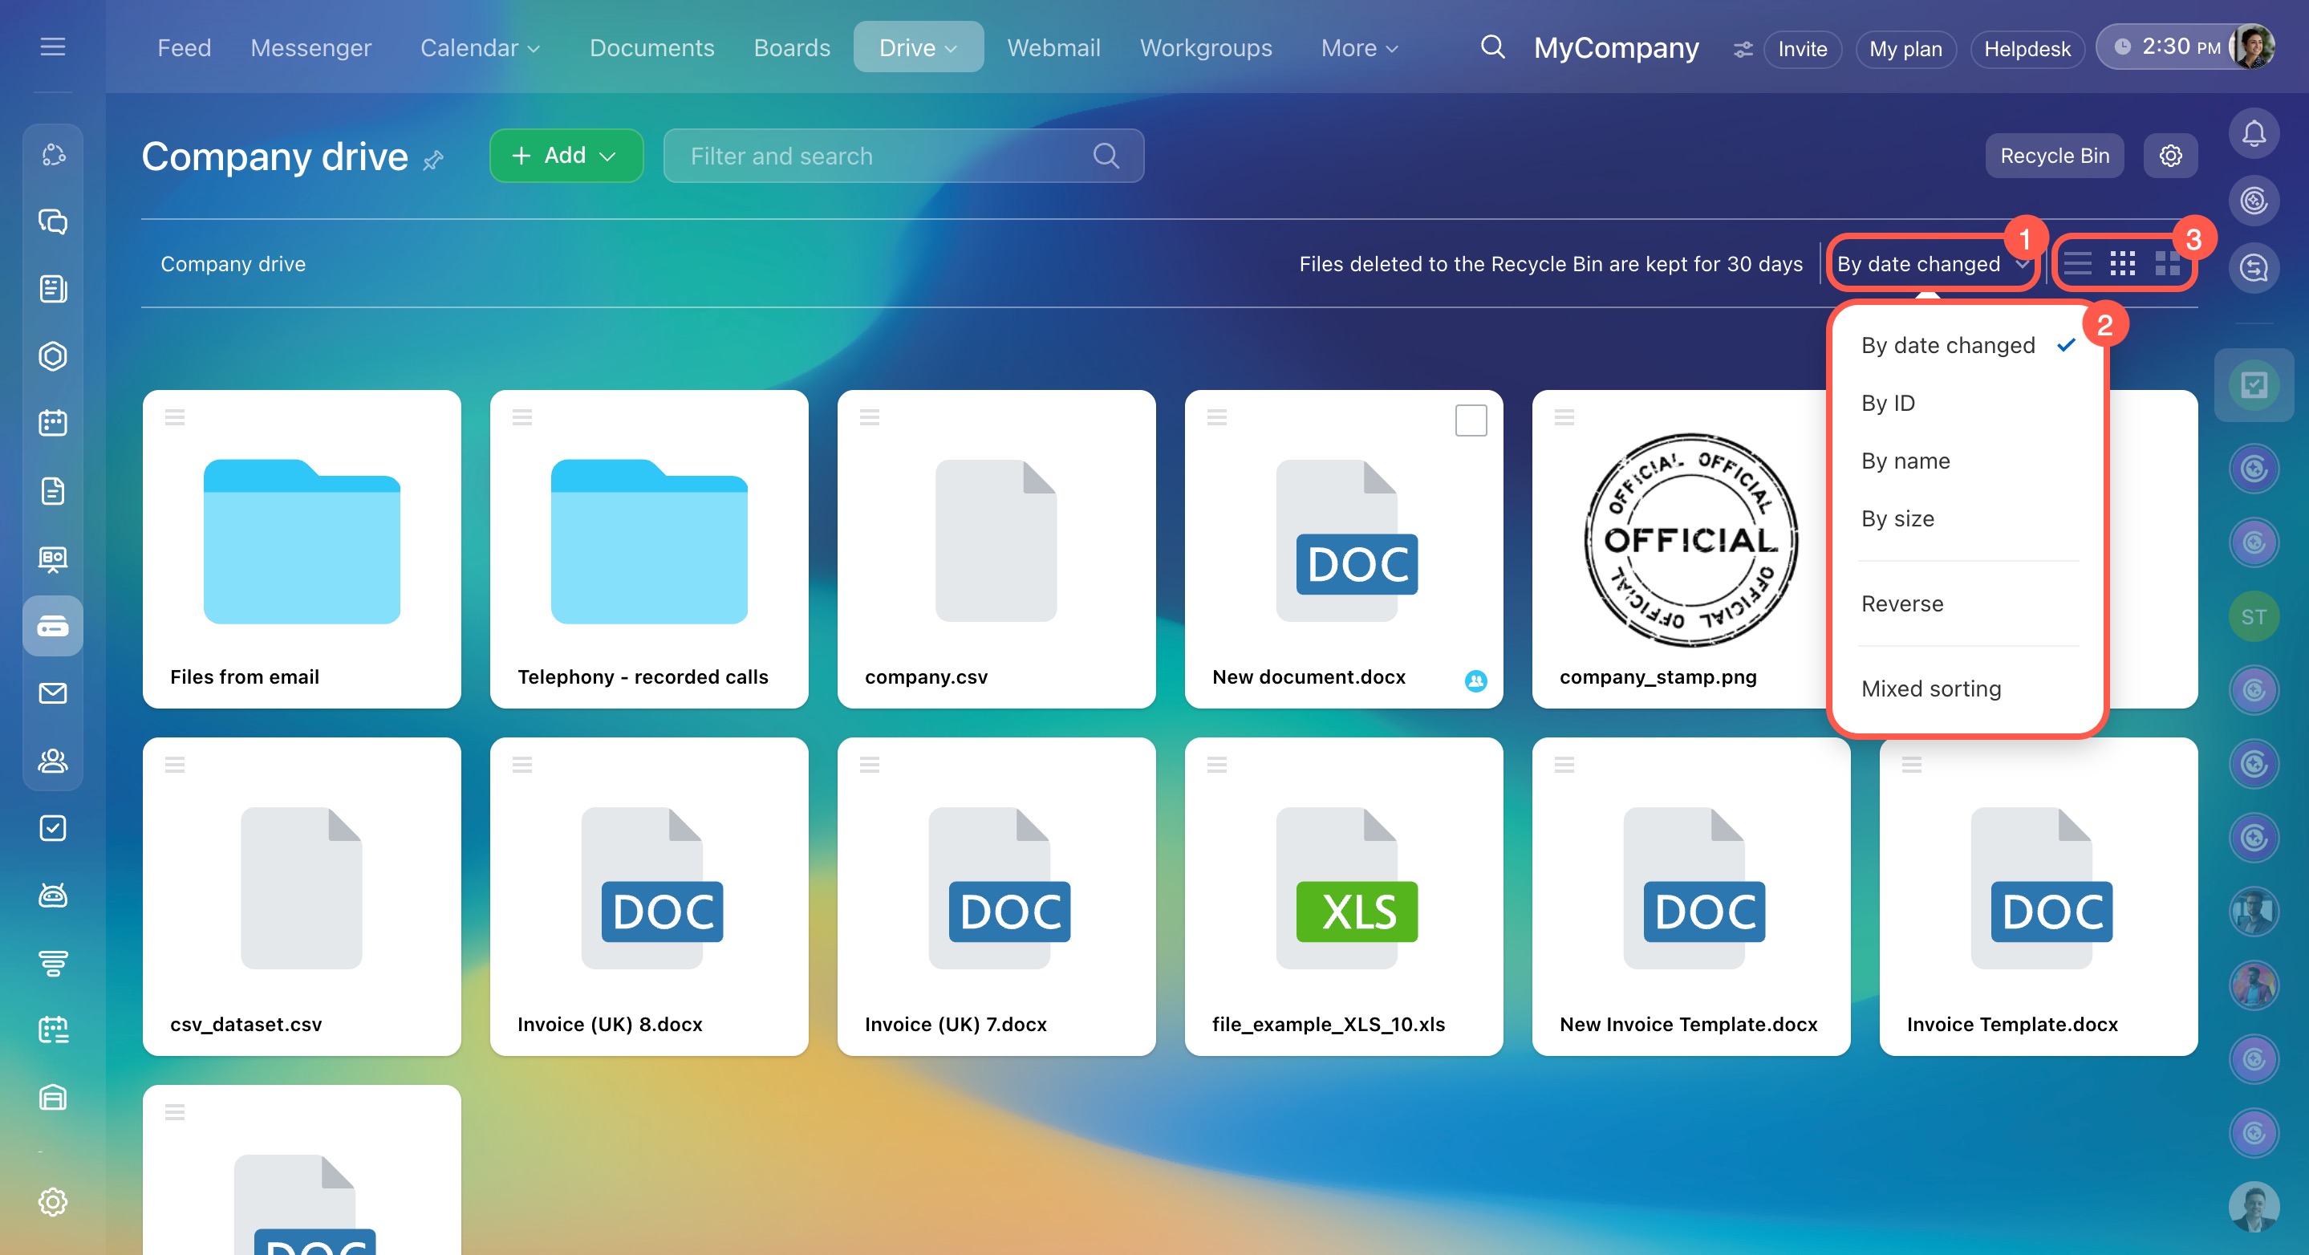Pin the Company drive page
Viewport: 2309px width, 1255px height.
point(434,160)
